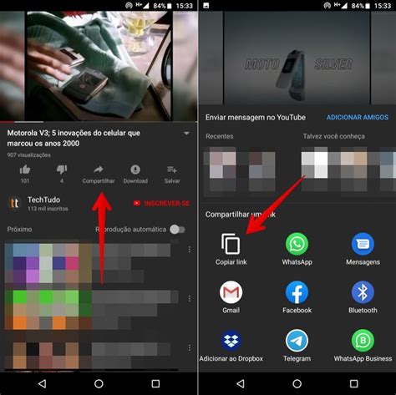Image resolution: width=396 pixels, height=395 pixels.
Task: Tap the "Talvez você conheça" label
Action: (x=333, y=136)
